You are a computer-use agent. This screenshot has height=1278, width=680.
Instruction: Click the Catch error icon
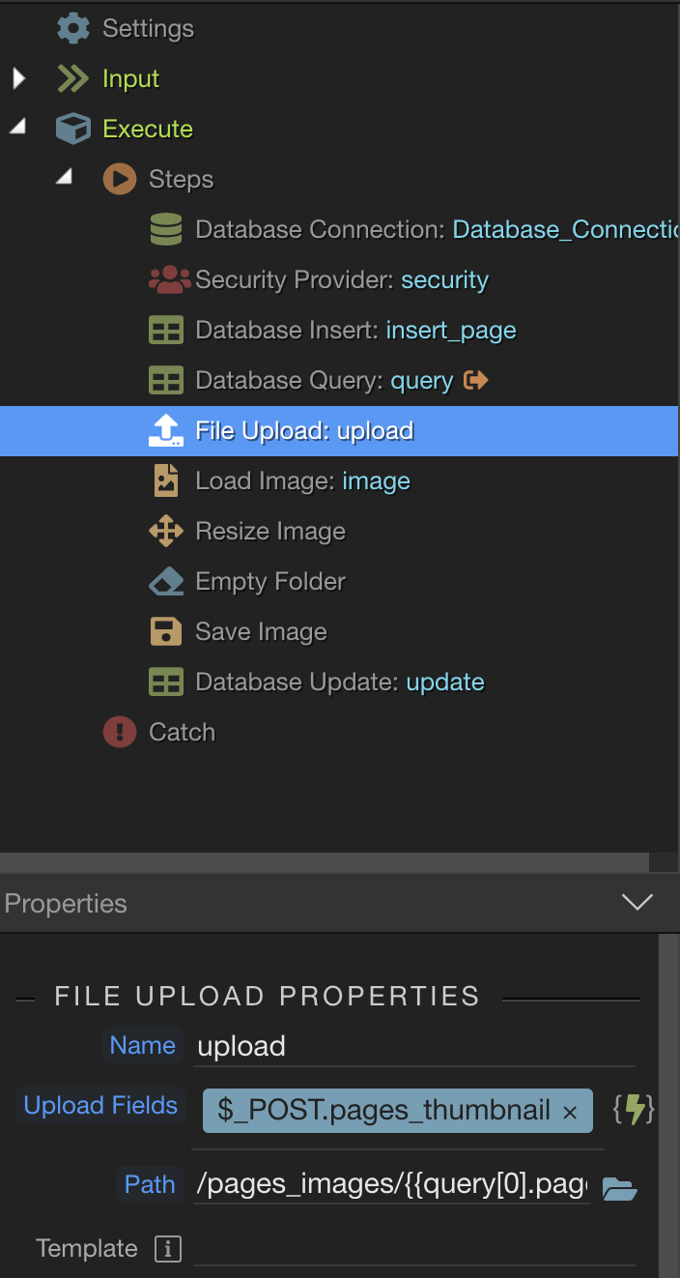click(120, 732)
